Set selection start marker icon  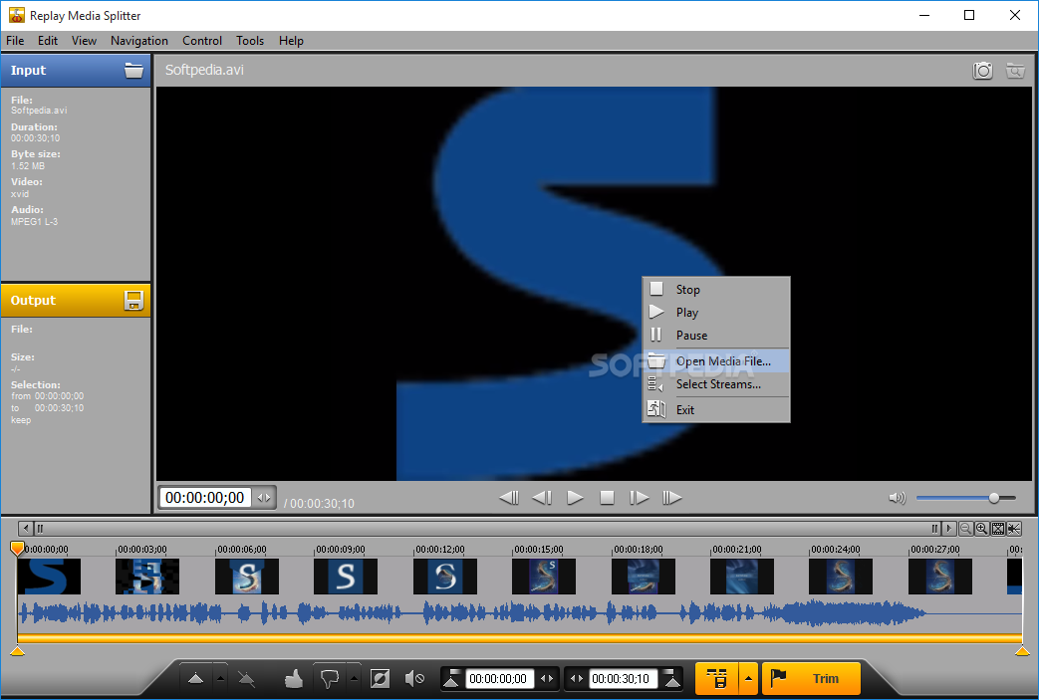tap(452, 678)
